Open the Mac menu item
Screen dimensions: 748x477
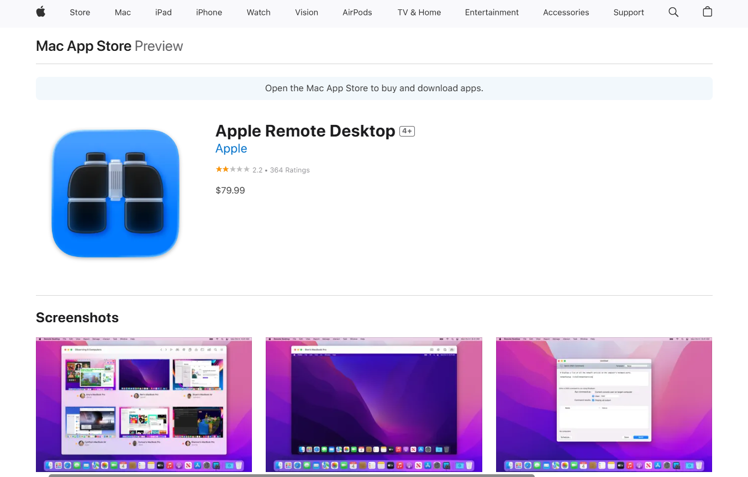[123, 12]
